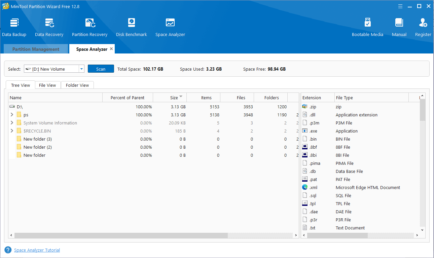Click the .dll extension icon
This screenshot has height=258, width=434.
coord(305,115)
